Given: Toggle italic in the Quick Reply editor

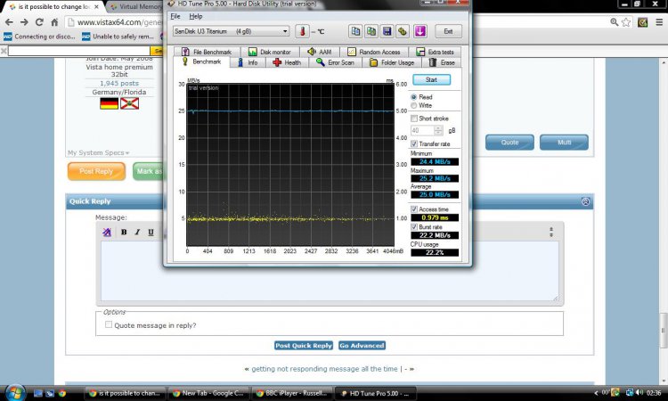Looking at the screenshot, I should (x=137, y=232).
